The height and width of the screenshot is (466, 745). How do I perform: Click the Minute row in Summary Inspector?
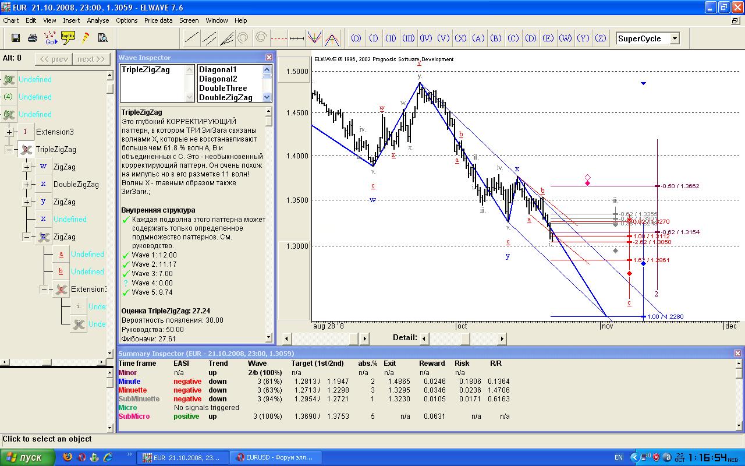coord(314,382)
